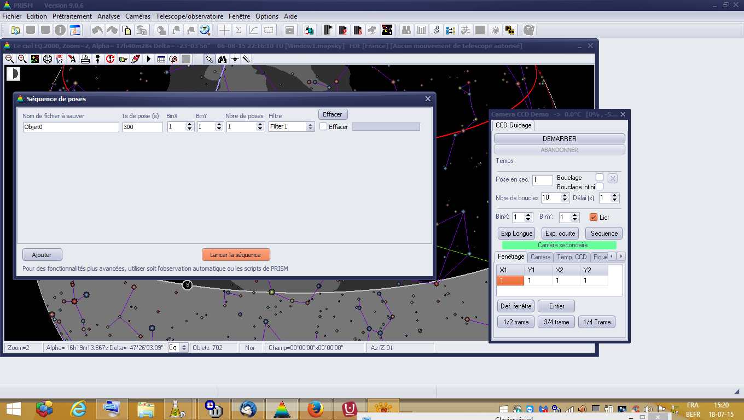Click the info icon in main toolbar
The image size is (744, 420).
(60, 30)
